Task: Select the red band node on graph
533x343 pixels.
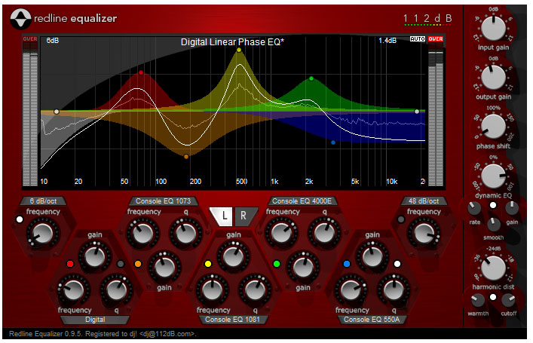Action: (x=141, y=73)
